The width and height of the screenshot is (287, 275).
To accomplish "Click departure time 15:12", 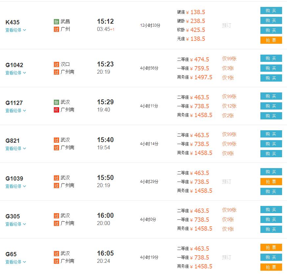I will [x=105, y=21].
